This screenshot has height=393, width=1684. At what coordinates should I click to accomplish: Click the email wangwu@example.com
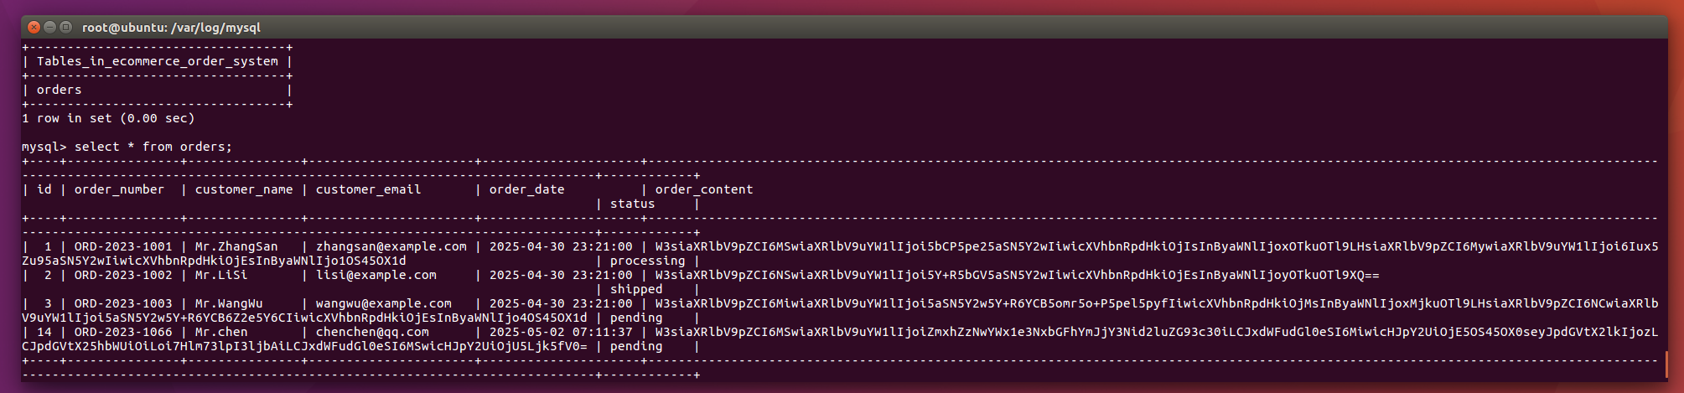(383, 303)
